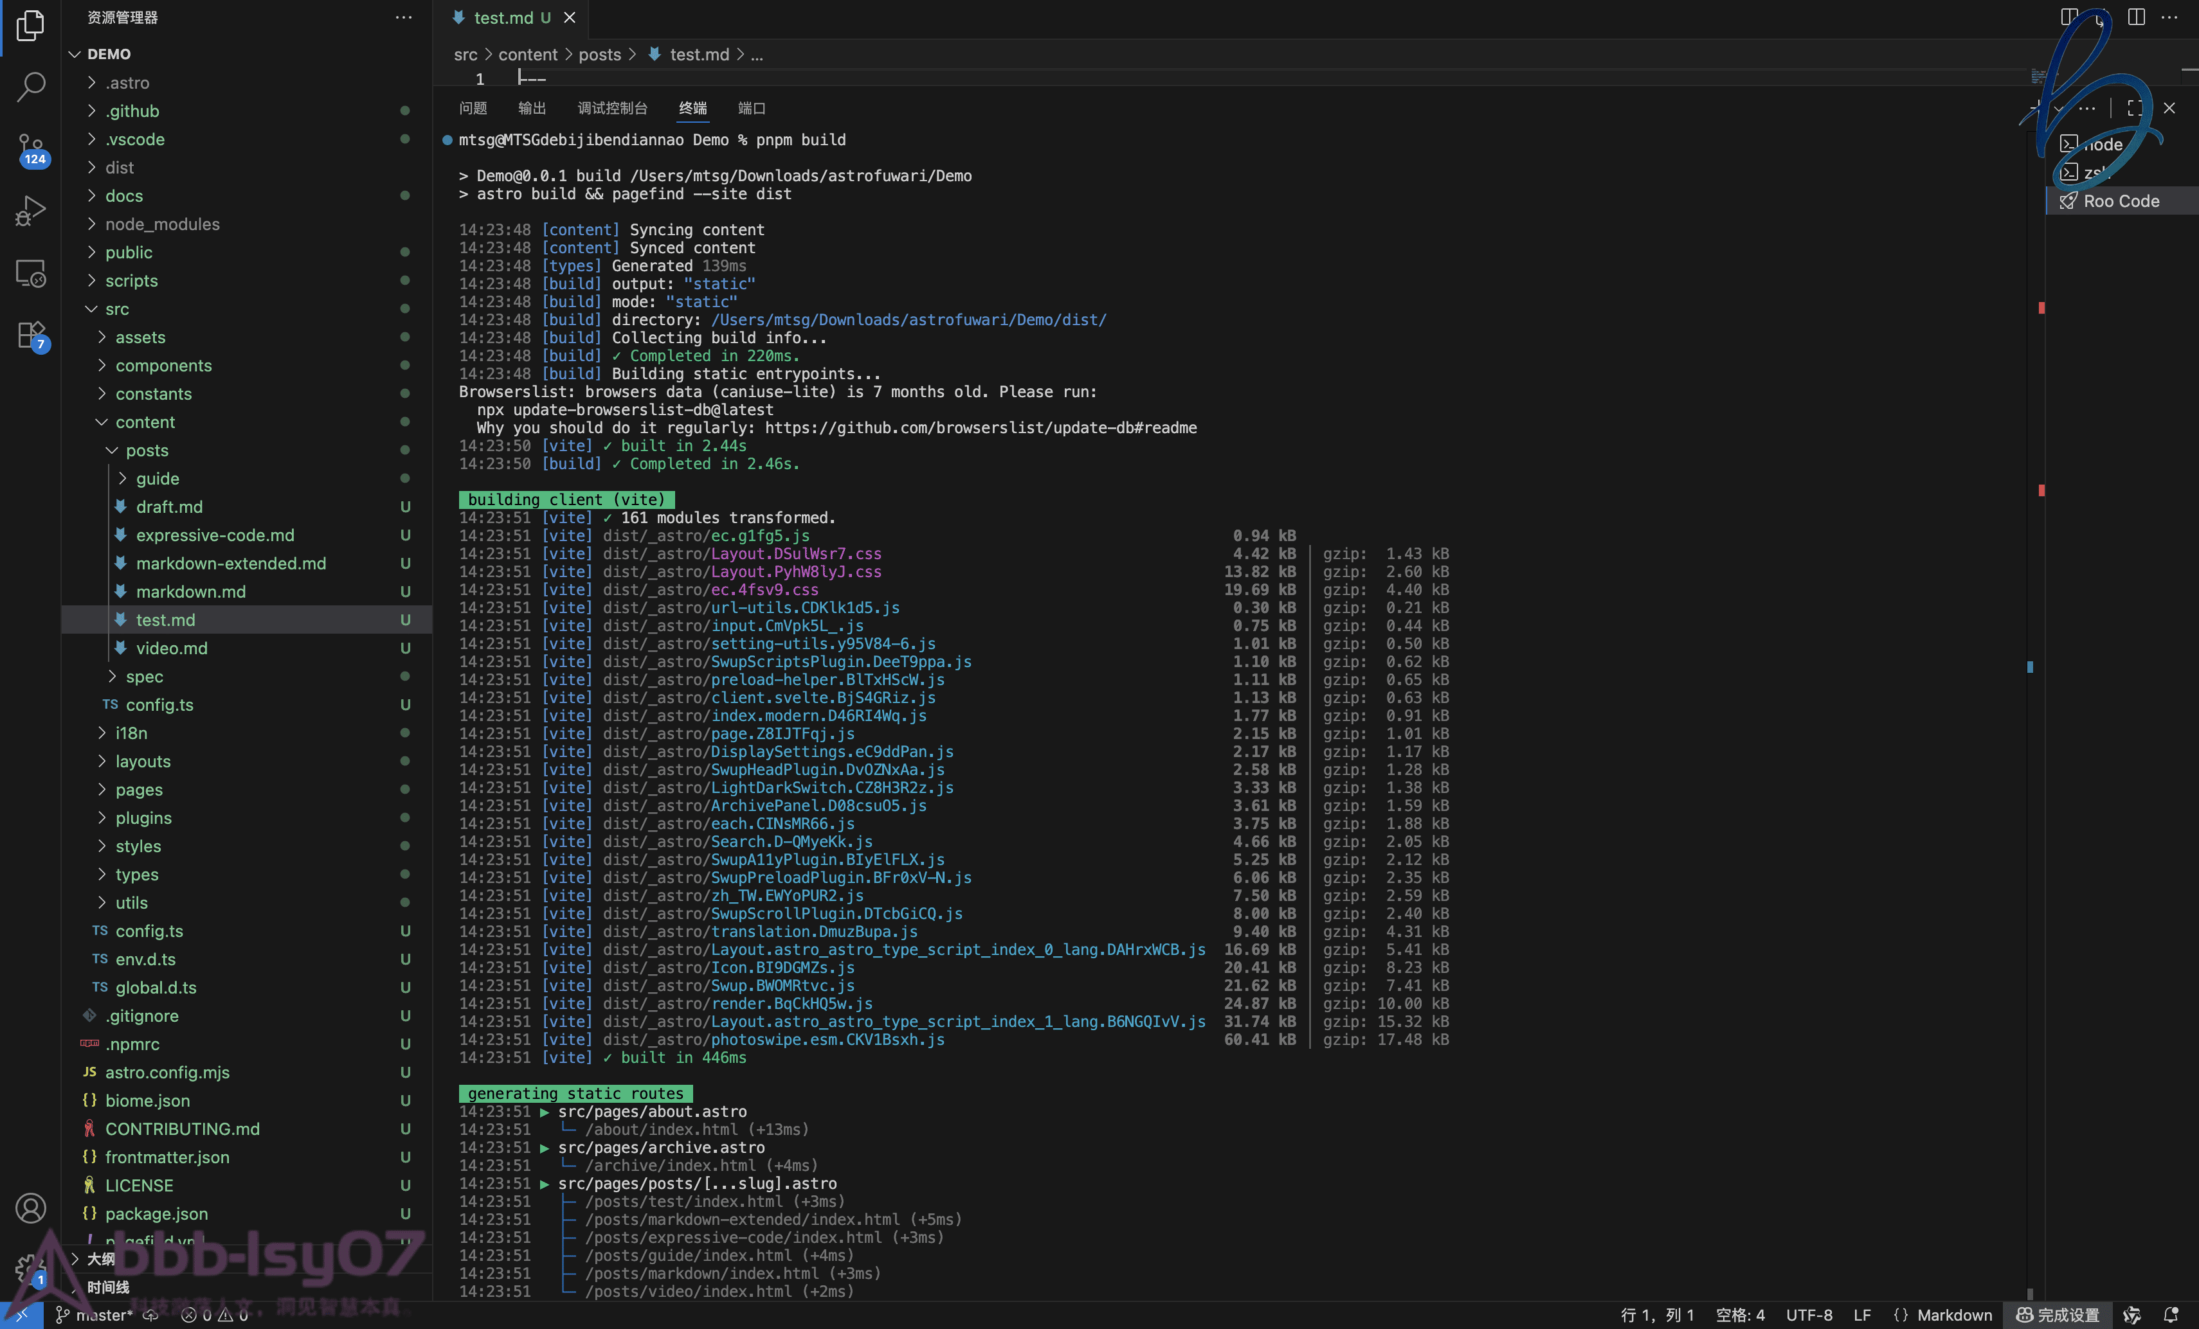Open Run and Debug view
Viewport: 2199px width, 1329px height.
(x=30, y=211)
